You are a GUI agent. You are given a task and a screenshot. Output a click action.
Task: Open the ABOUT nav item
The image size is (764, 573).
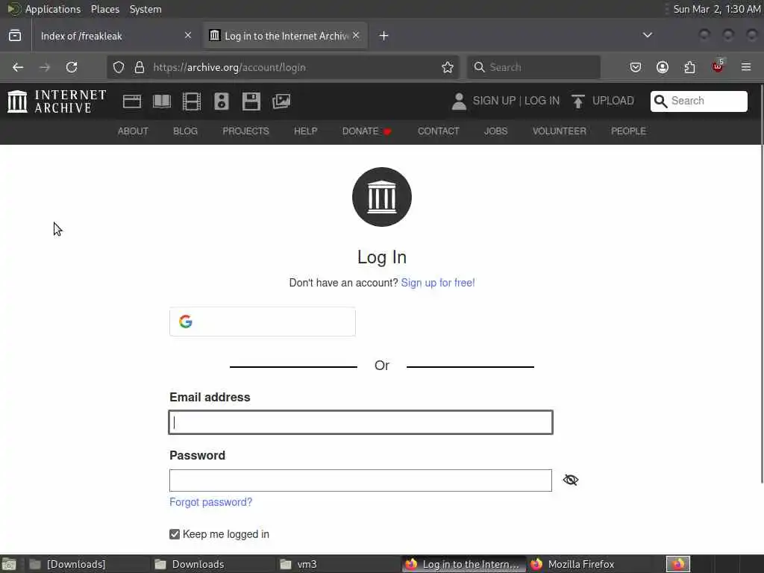pos(133,131)
